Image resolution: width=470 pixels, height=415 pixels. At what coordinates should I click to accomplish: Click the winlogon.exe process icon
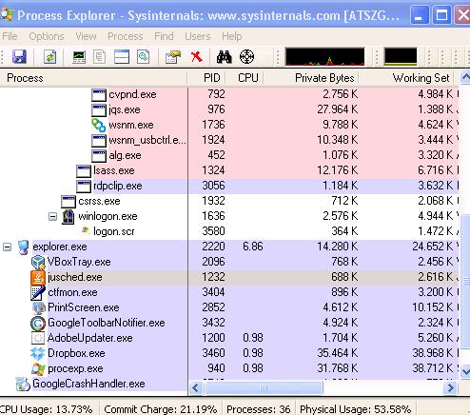pos(68,217)
